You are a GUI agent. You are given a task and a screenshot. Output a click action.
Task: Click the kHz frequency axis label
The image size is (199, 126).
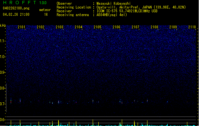point(3,26)
